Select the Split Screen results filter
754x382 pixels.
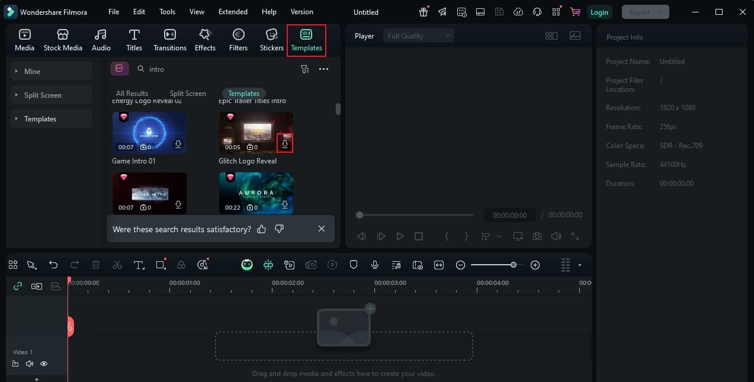click(188, 94)
